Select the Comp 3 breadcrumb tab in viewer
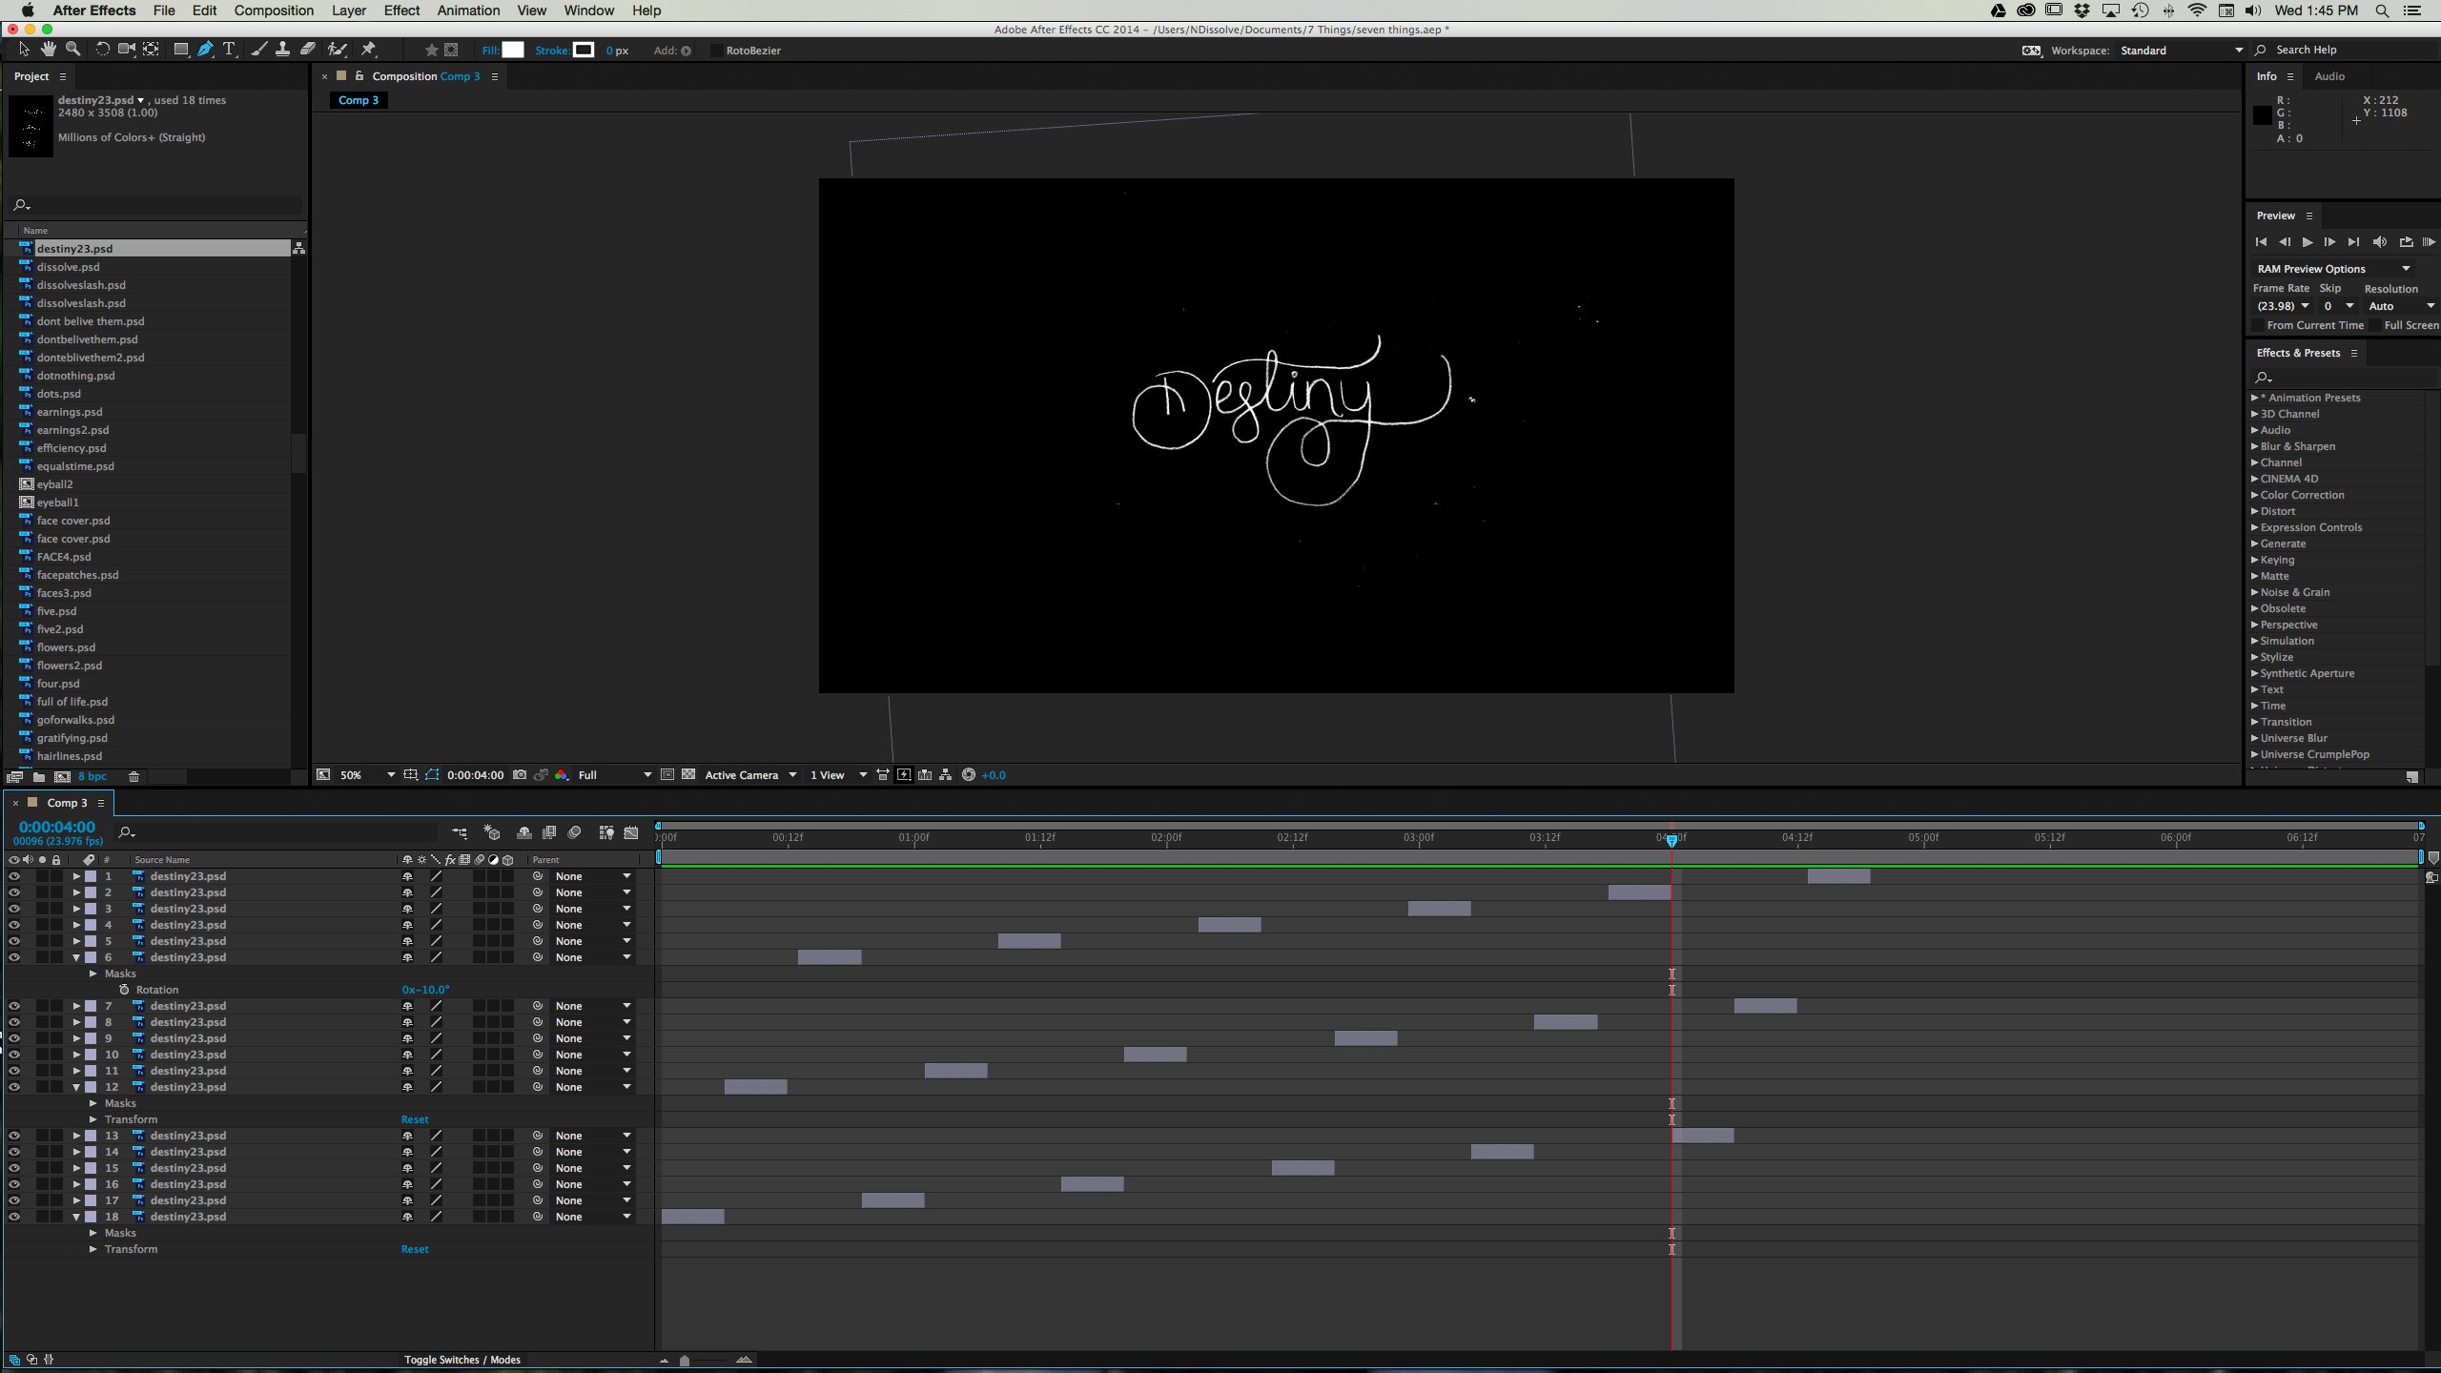The height and width of the screenshot is (1373, 2441). click(x=359, y=100)
